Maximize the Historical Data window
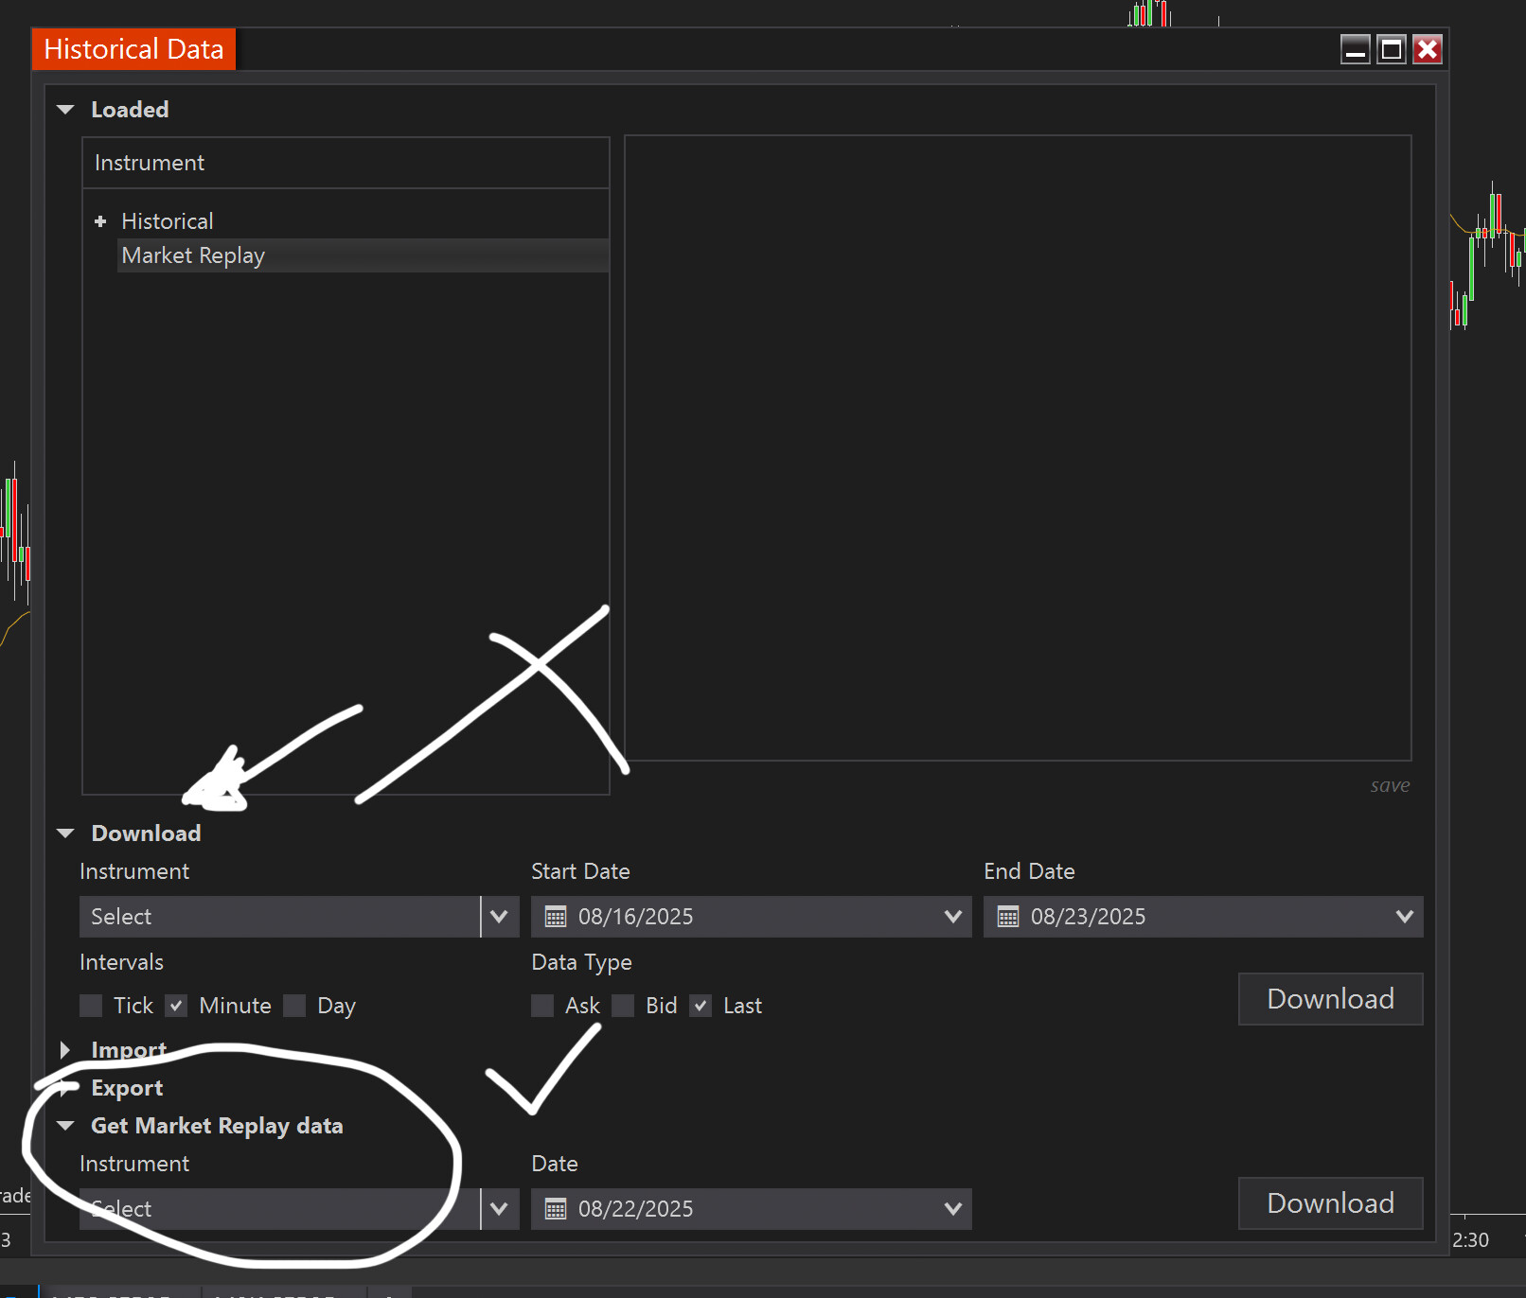1526x1298 pixels. click(x=1391, y=49)
